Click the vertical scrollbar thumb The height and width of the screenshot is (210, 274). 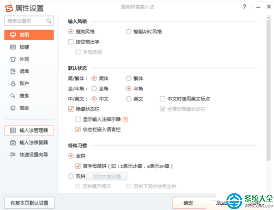(269, 90)
